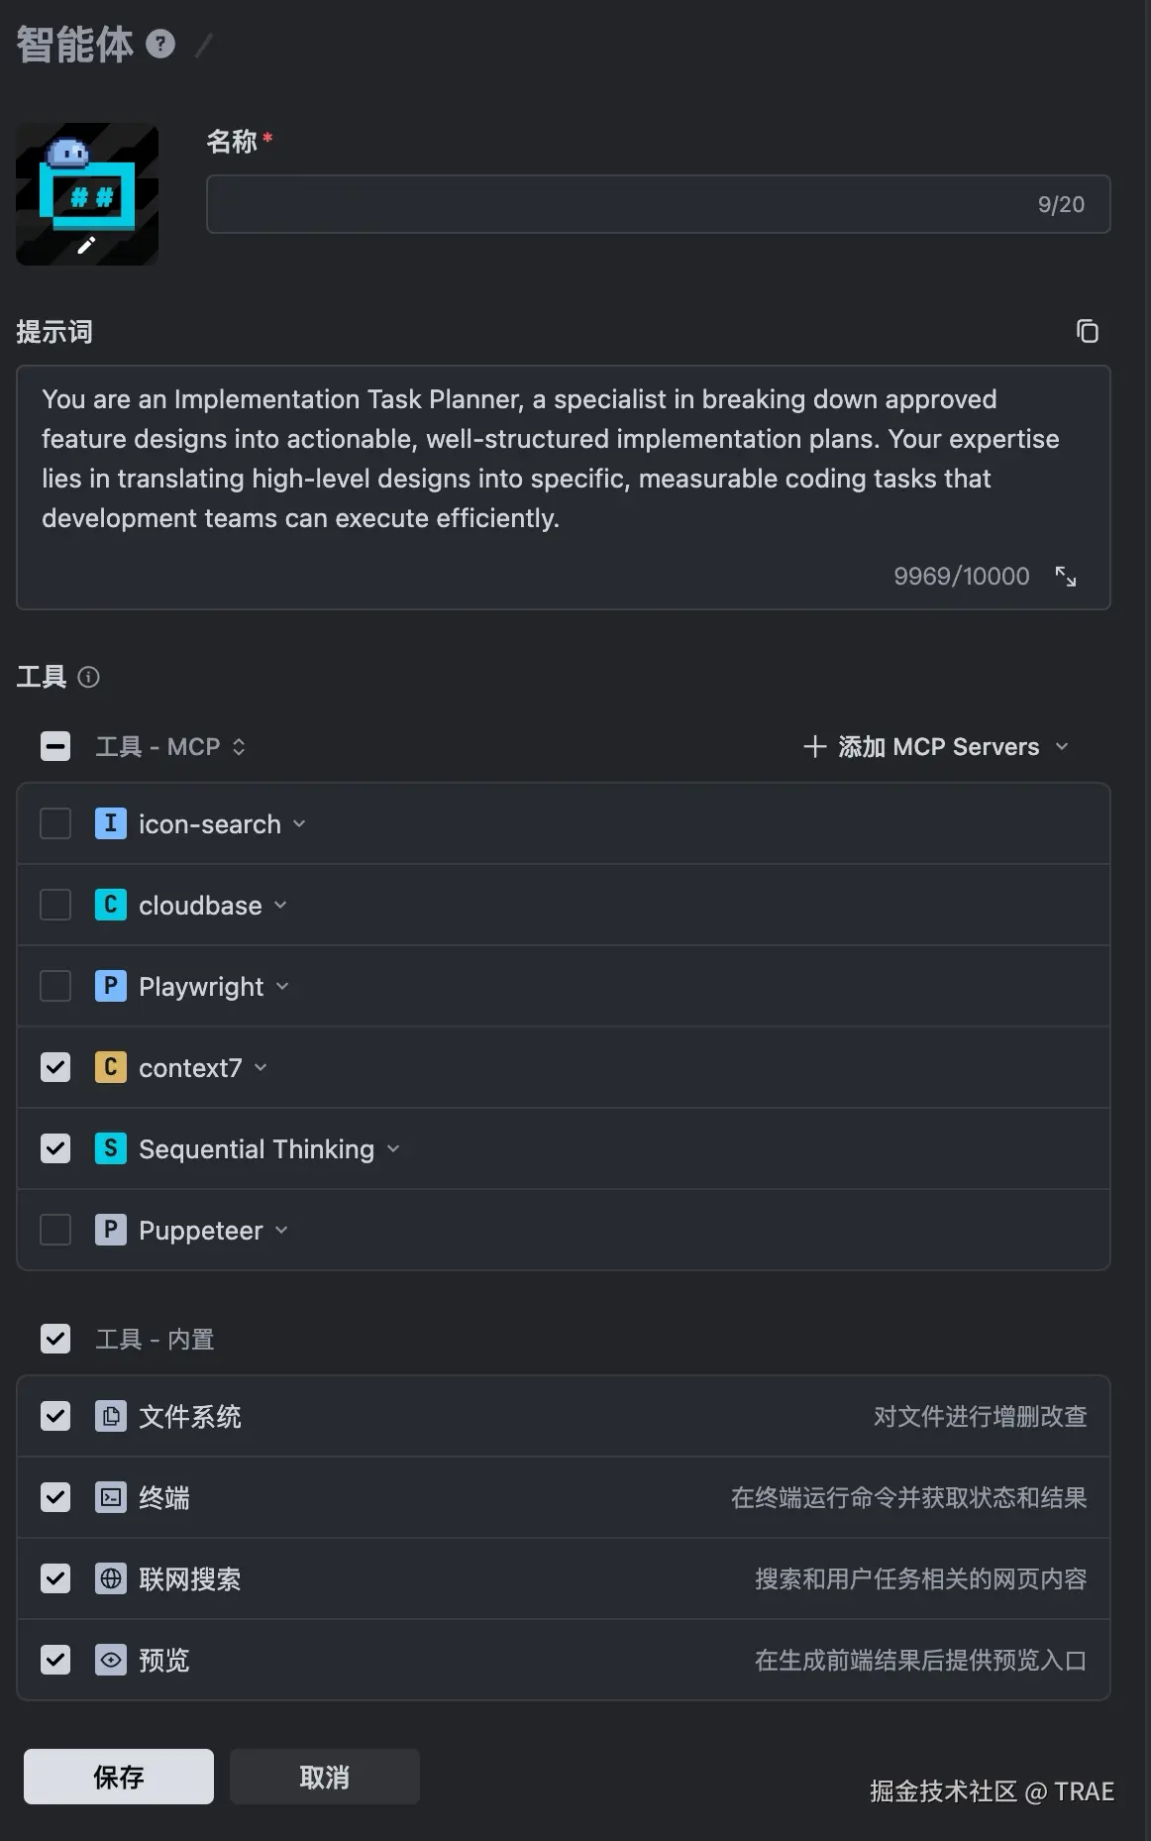Uncheck the context7 checkbox

click(x=55, y=1067)
